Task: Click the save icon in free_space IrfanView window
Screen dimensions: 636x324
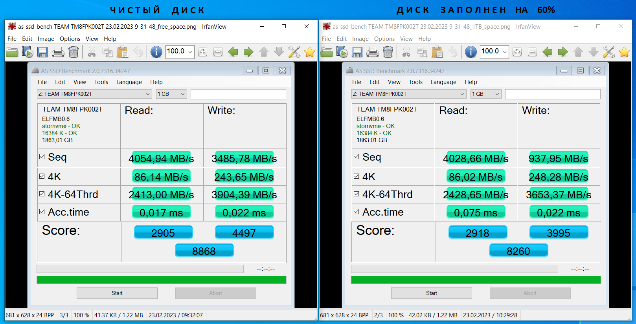Action: (x=42, y=52)
